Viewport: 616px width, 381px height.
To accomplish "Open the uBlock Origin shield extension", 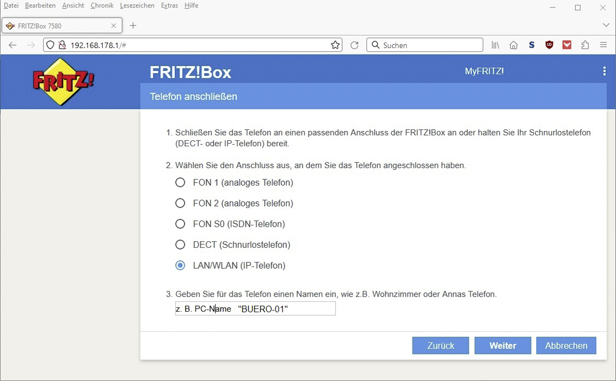I will click(x=549, y=45).
